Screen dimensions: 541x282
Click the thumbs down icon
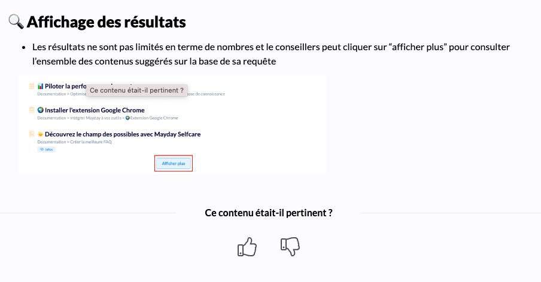(290, 246)
